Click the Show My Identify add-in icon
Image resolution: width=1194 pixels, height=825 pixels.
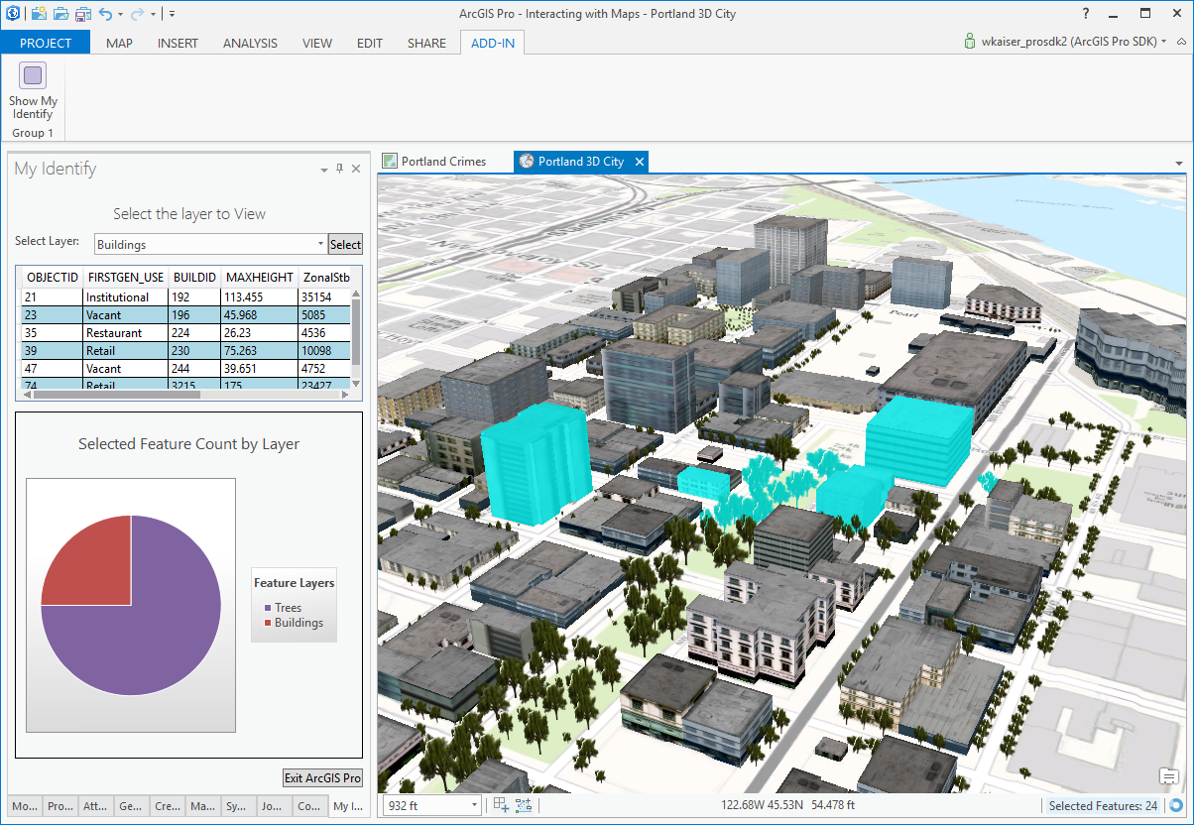click(x=33, y=74)
